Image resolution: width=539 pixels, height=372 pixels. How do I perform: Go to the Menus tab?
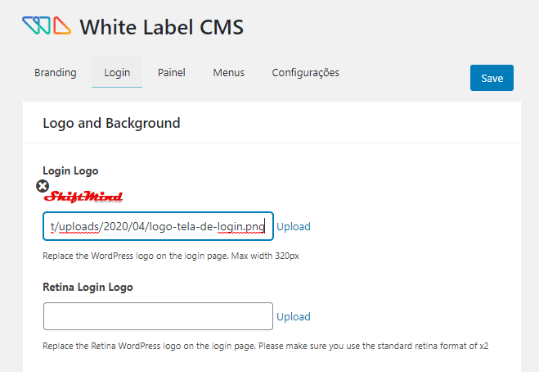coord(229,72)
